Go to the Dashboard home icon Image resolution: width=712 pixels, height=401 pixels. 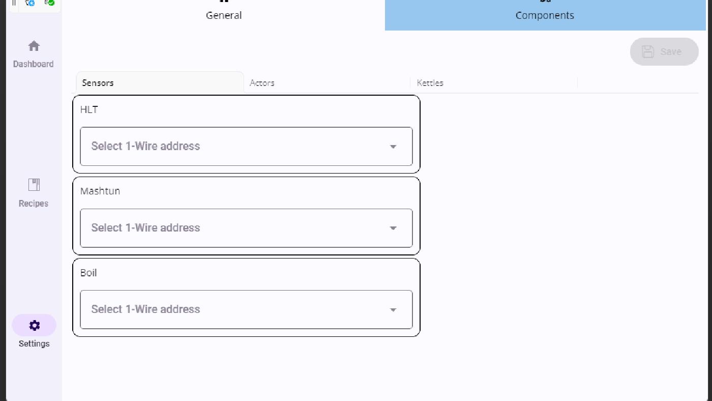34,46
